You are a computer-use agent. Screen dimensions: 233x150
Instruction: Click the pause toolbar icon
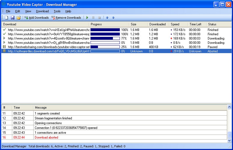[93, 18]
